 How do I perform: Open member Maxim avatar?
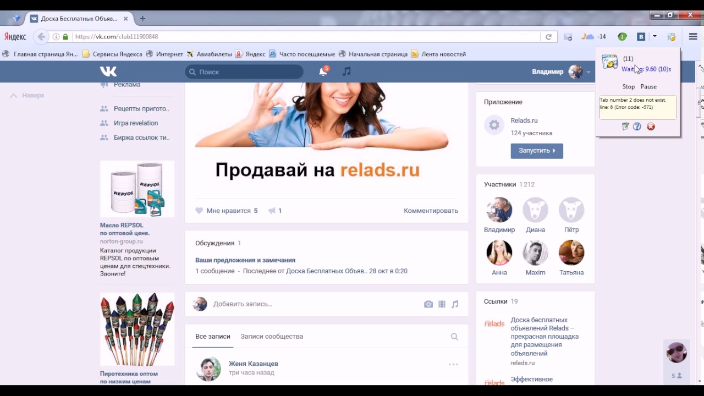(535, 252)
